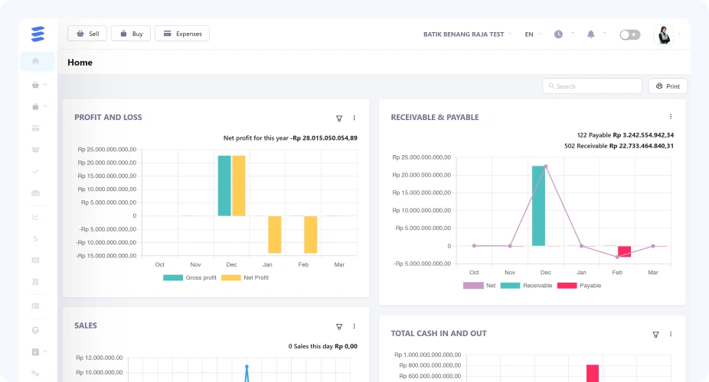
Task: Click the December Net line point
Action: 546,167
